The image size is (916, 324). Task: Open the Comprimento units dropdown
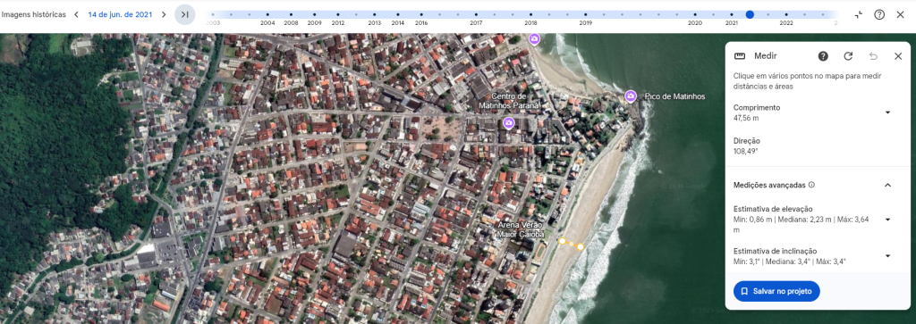point(888,112)
